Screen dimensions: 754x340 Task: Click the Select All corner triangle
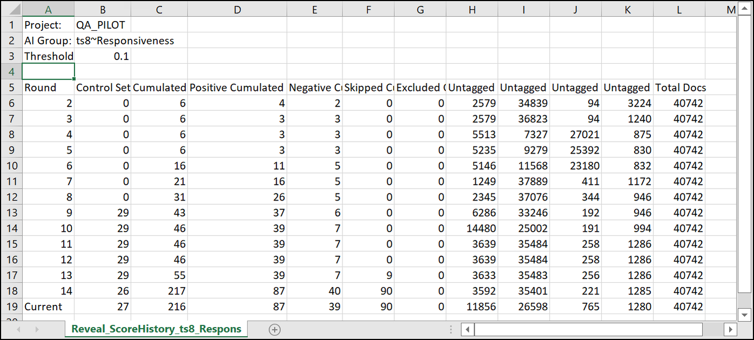[x=11, y=10]
